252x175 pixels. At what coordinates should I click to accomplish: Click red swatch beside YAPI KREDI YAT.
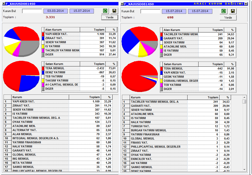tap(43, 34)
